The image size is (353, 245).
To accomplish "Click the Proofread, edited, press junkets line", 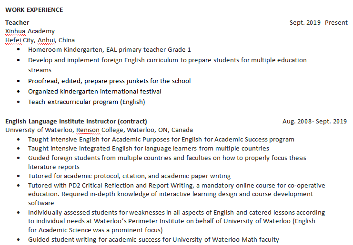I will pos(109,81).
